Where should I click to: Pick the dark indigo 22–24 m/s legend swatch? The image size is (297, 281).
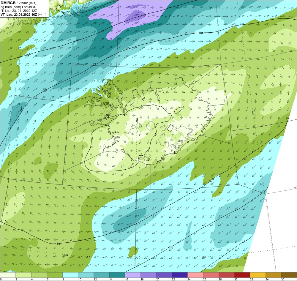180,275
